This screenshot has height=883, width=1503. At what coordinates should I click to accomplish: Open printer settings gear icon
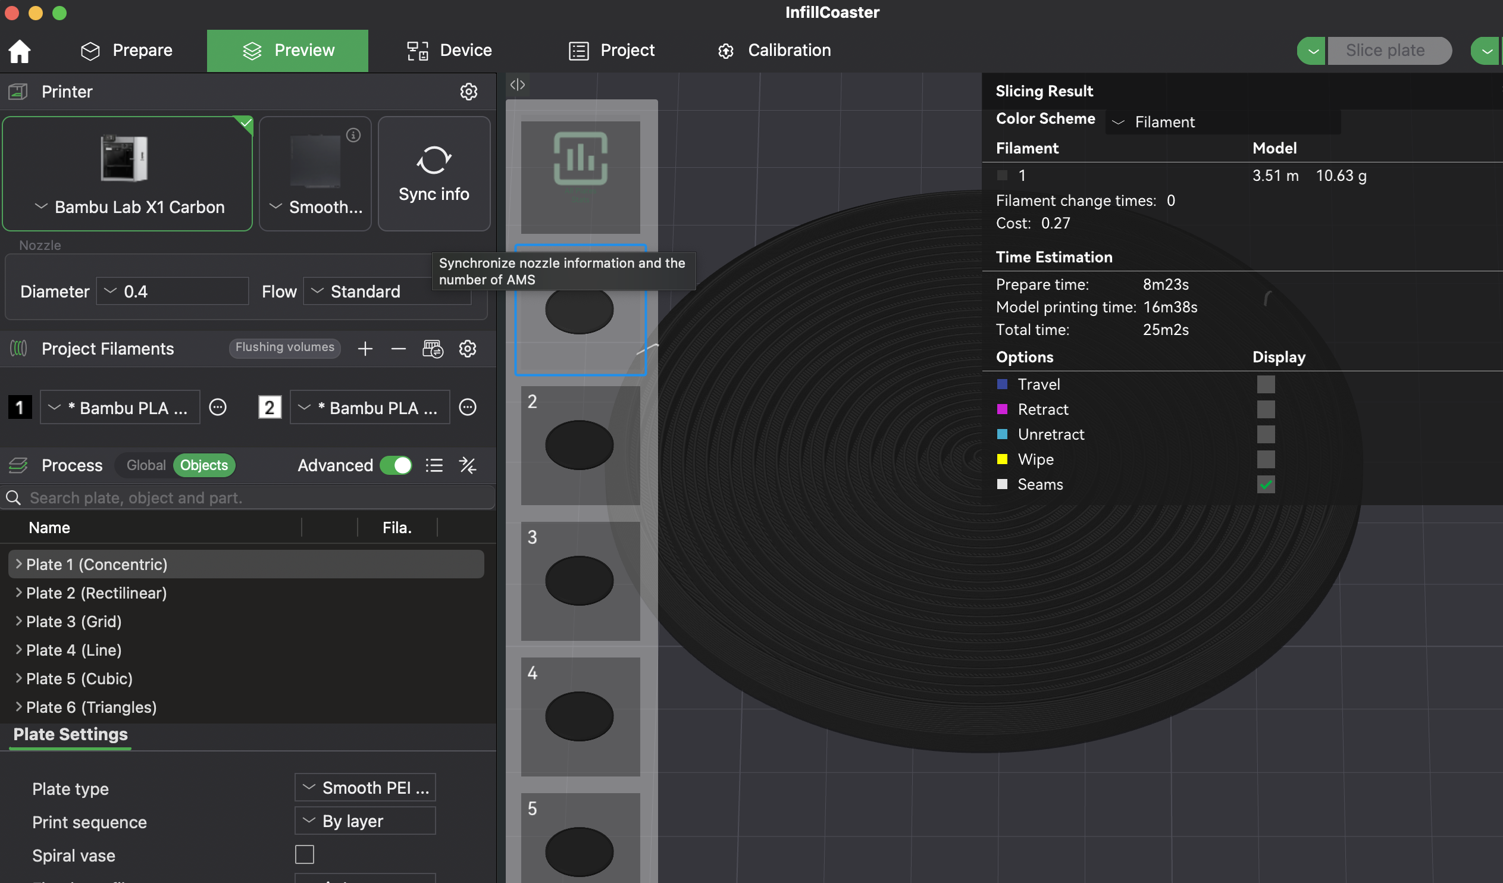click(468, 91)
